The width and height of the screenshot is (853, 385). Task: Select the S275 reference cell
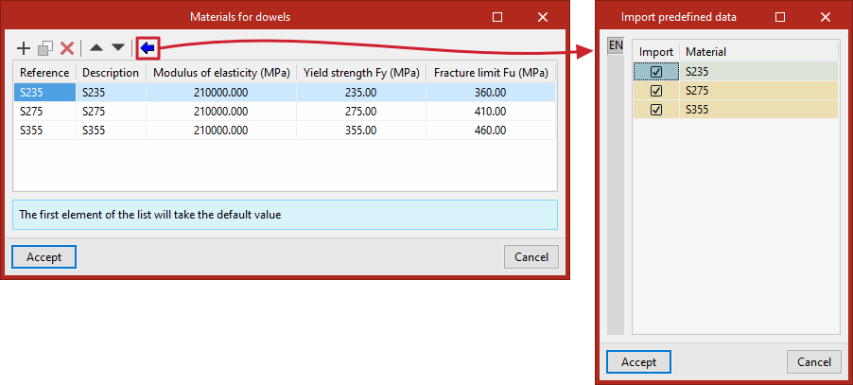tap(44, 112)
